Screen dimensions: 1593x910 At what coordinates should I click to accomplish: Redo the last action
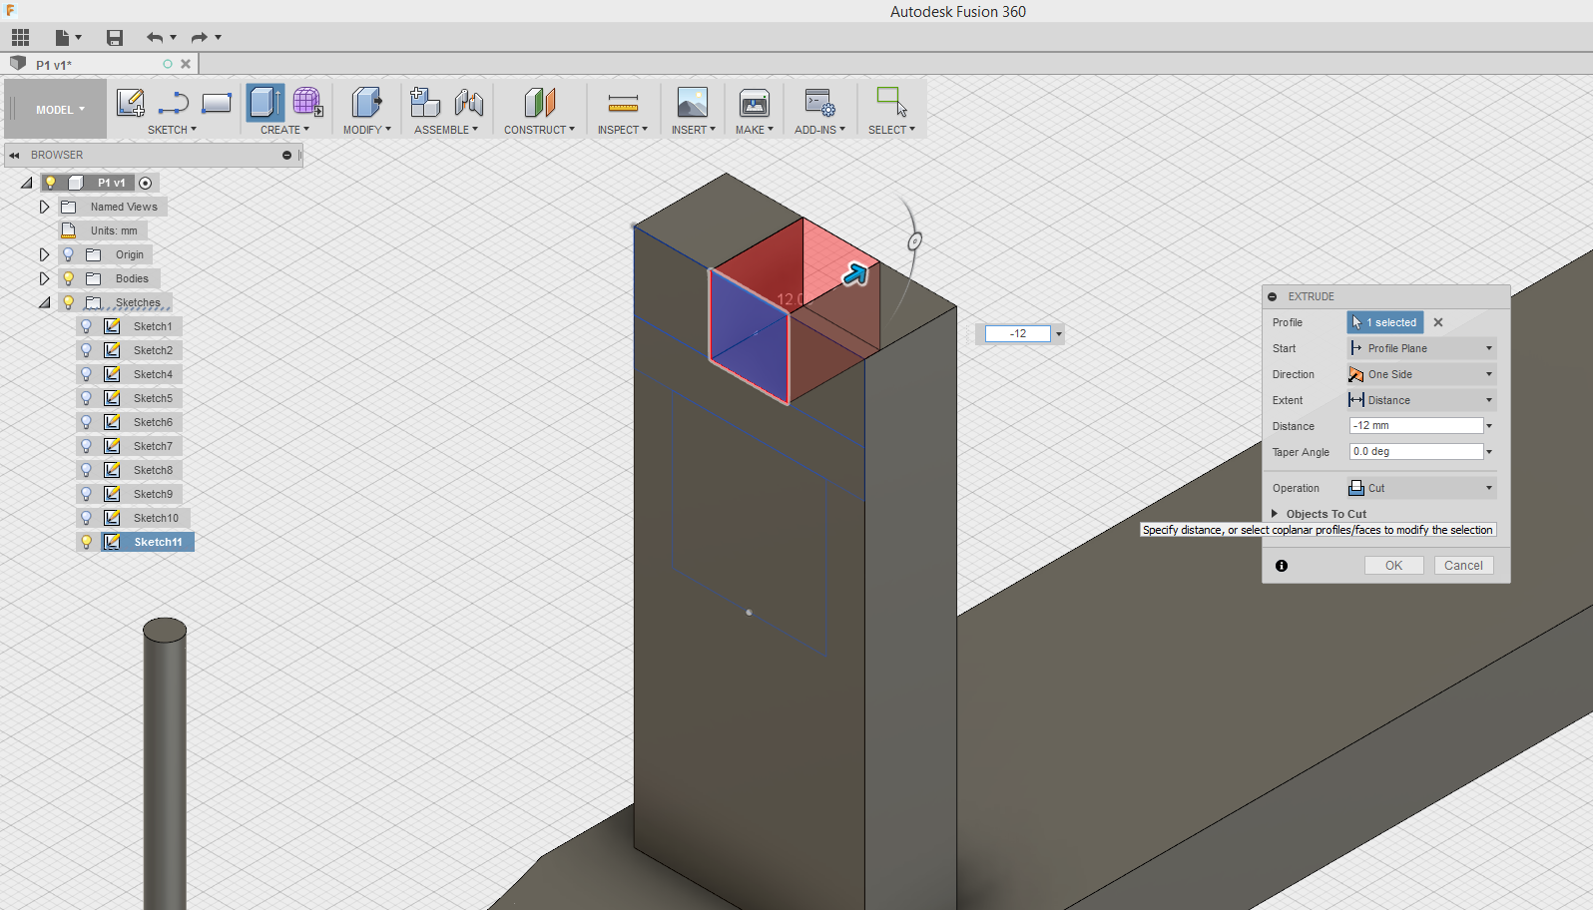tap(199, 38)
